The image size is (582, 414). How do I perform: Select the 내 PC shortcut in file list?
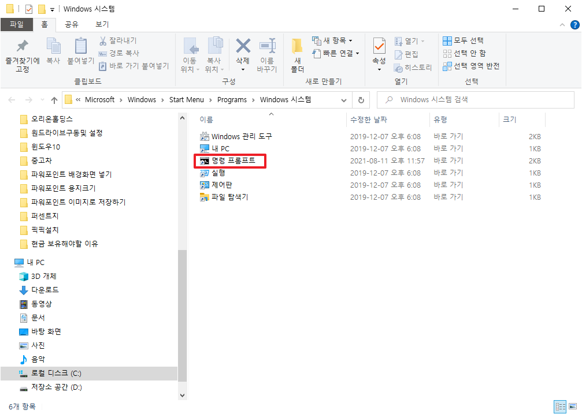point(214,149)
